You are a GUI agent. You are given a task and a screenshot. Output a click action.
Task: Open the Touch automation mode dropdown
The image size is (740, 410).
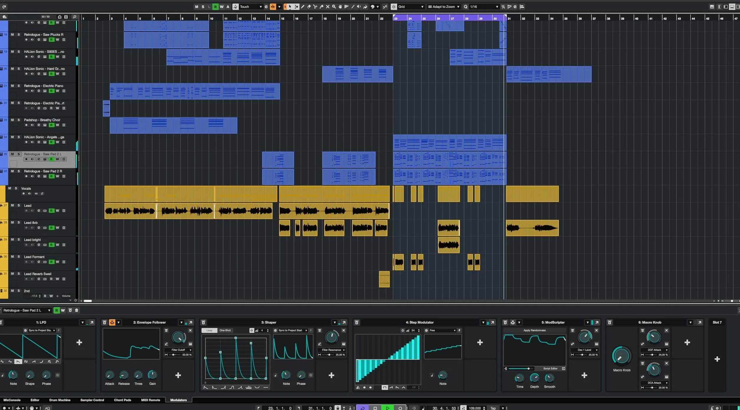[251, 6]
